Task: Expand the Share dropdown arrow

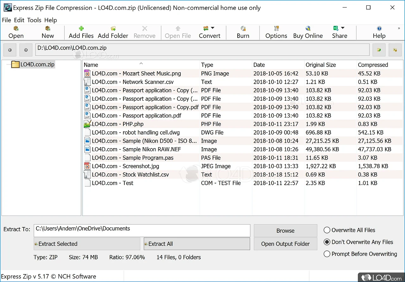Action: pos(343,28)
